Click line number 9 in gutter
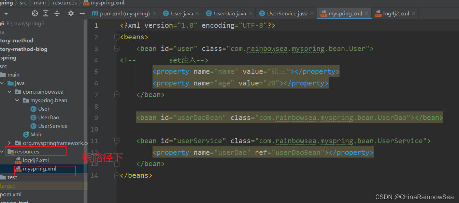459x203 pixels. click(x=96, y=118)
